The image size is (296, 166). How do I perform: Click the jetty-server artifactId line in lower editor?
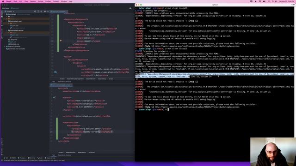coord(92,132)
